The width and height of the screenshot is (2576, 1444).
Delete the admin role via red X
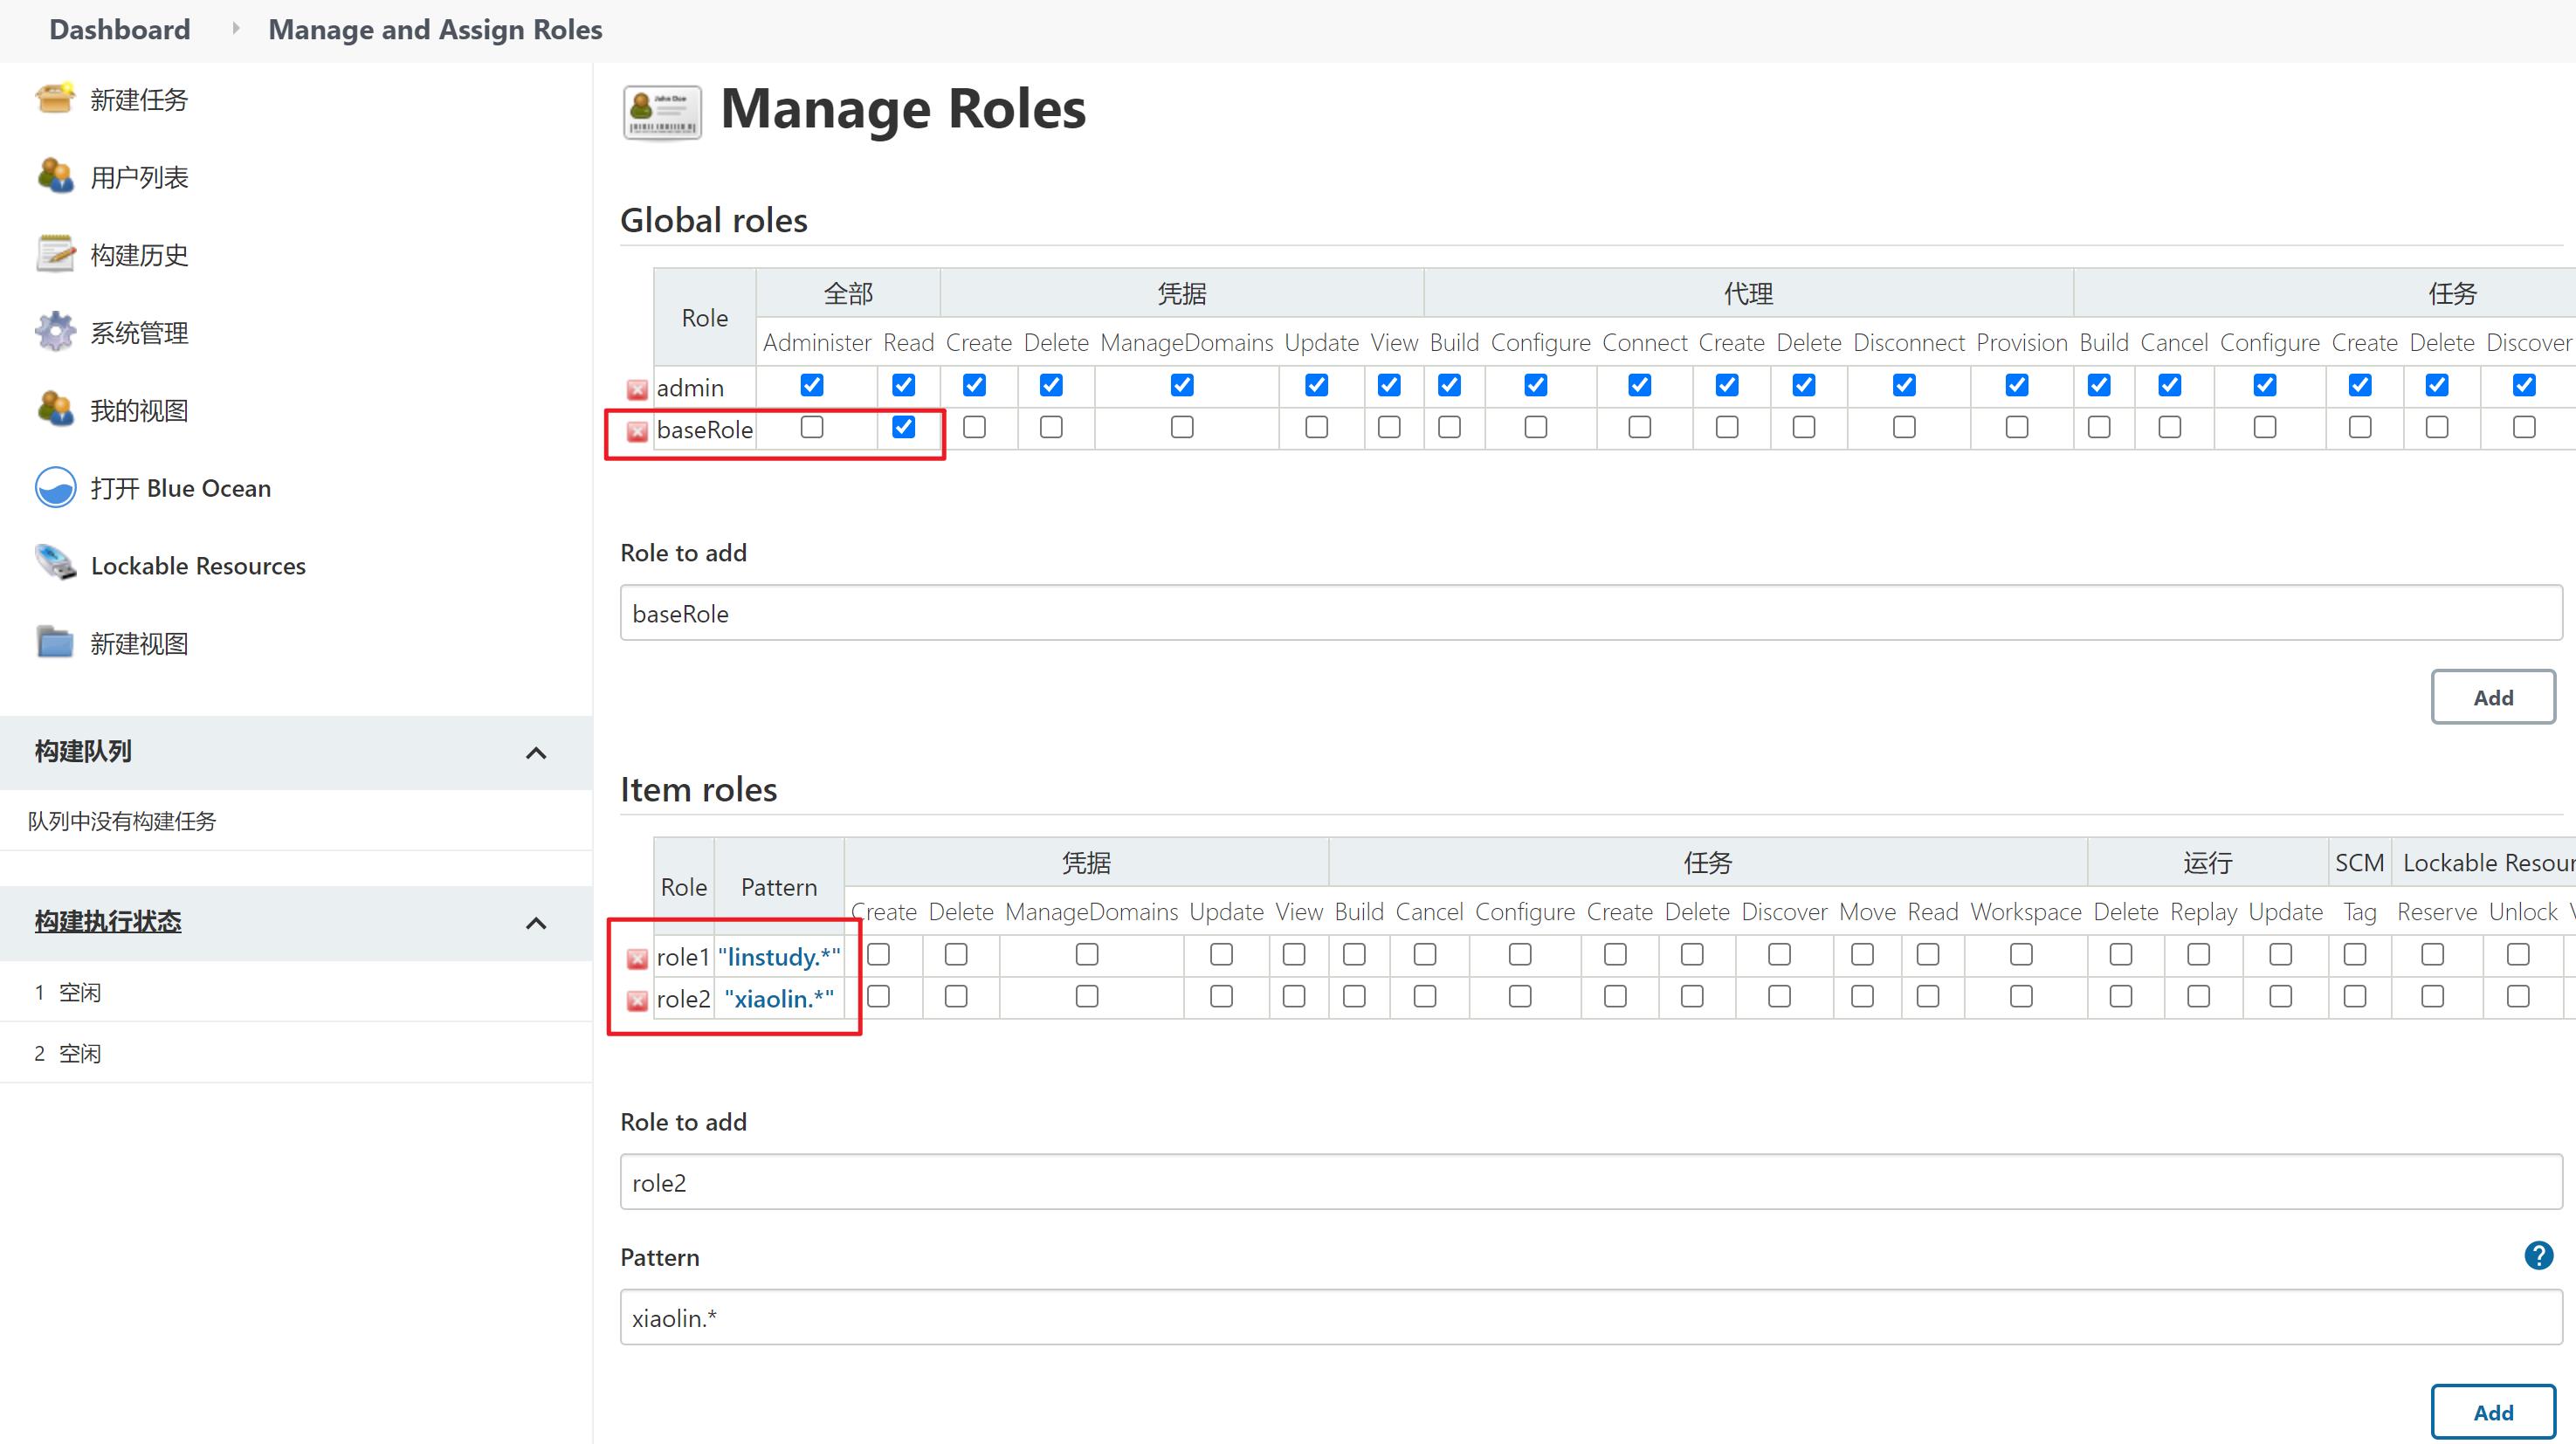(x=637, y=390)
